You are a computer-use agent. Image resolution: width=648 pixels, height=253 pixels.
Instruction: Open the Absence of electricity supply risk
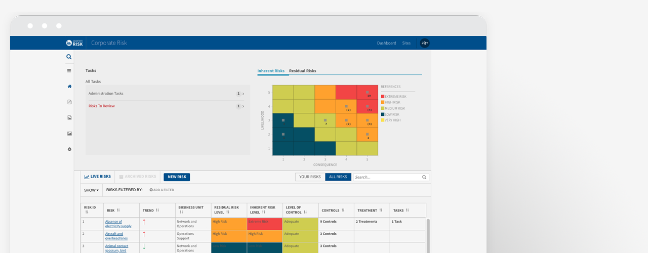118,224
